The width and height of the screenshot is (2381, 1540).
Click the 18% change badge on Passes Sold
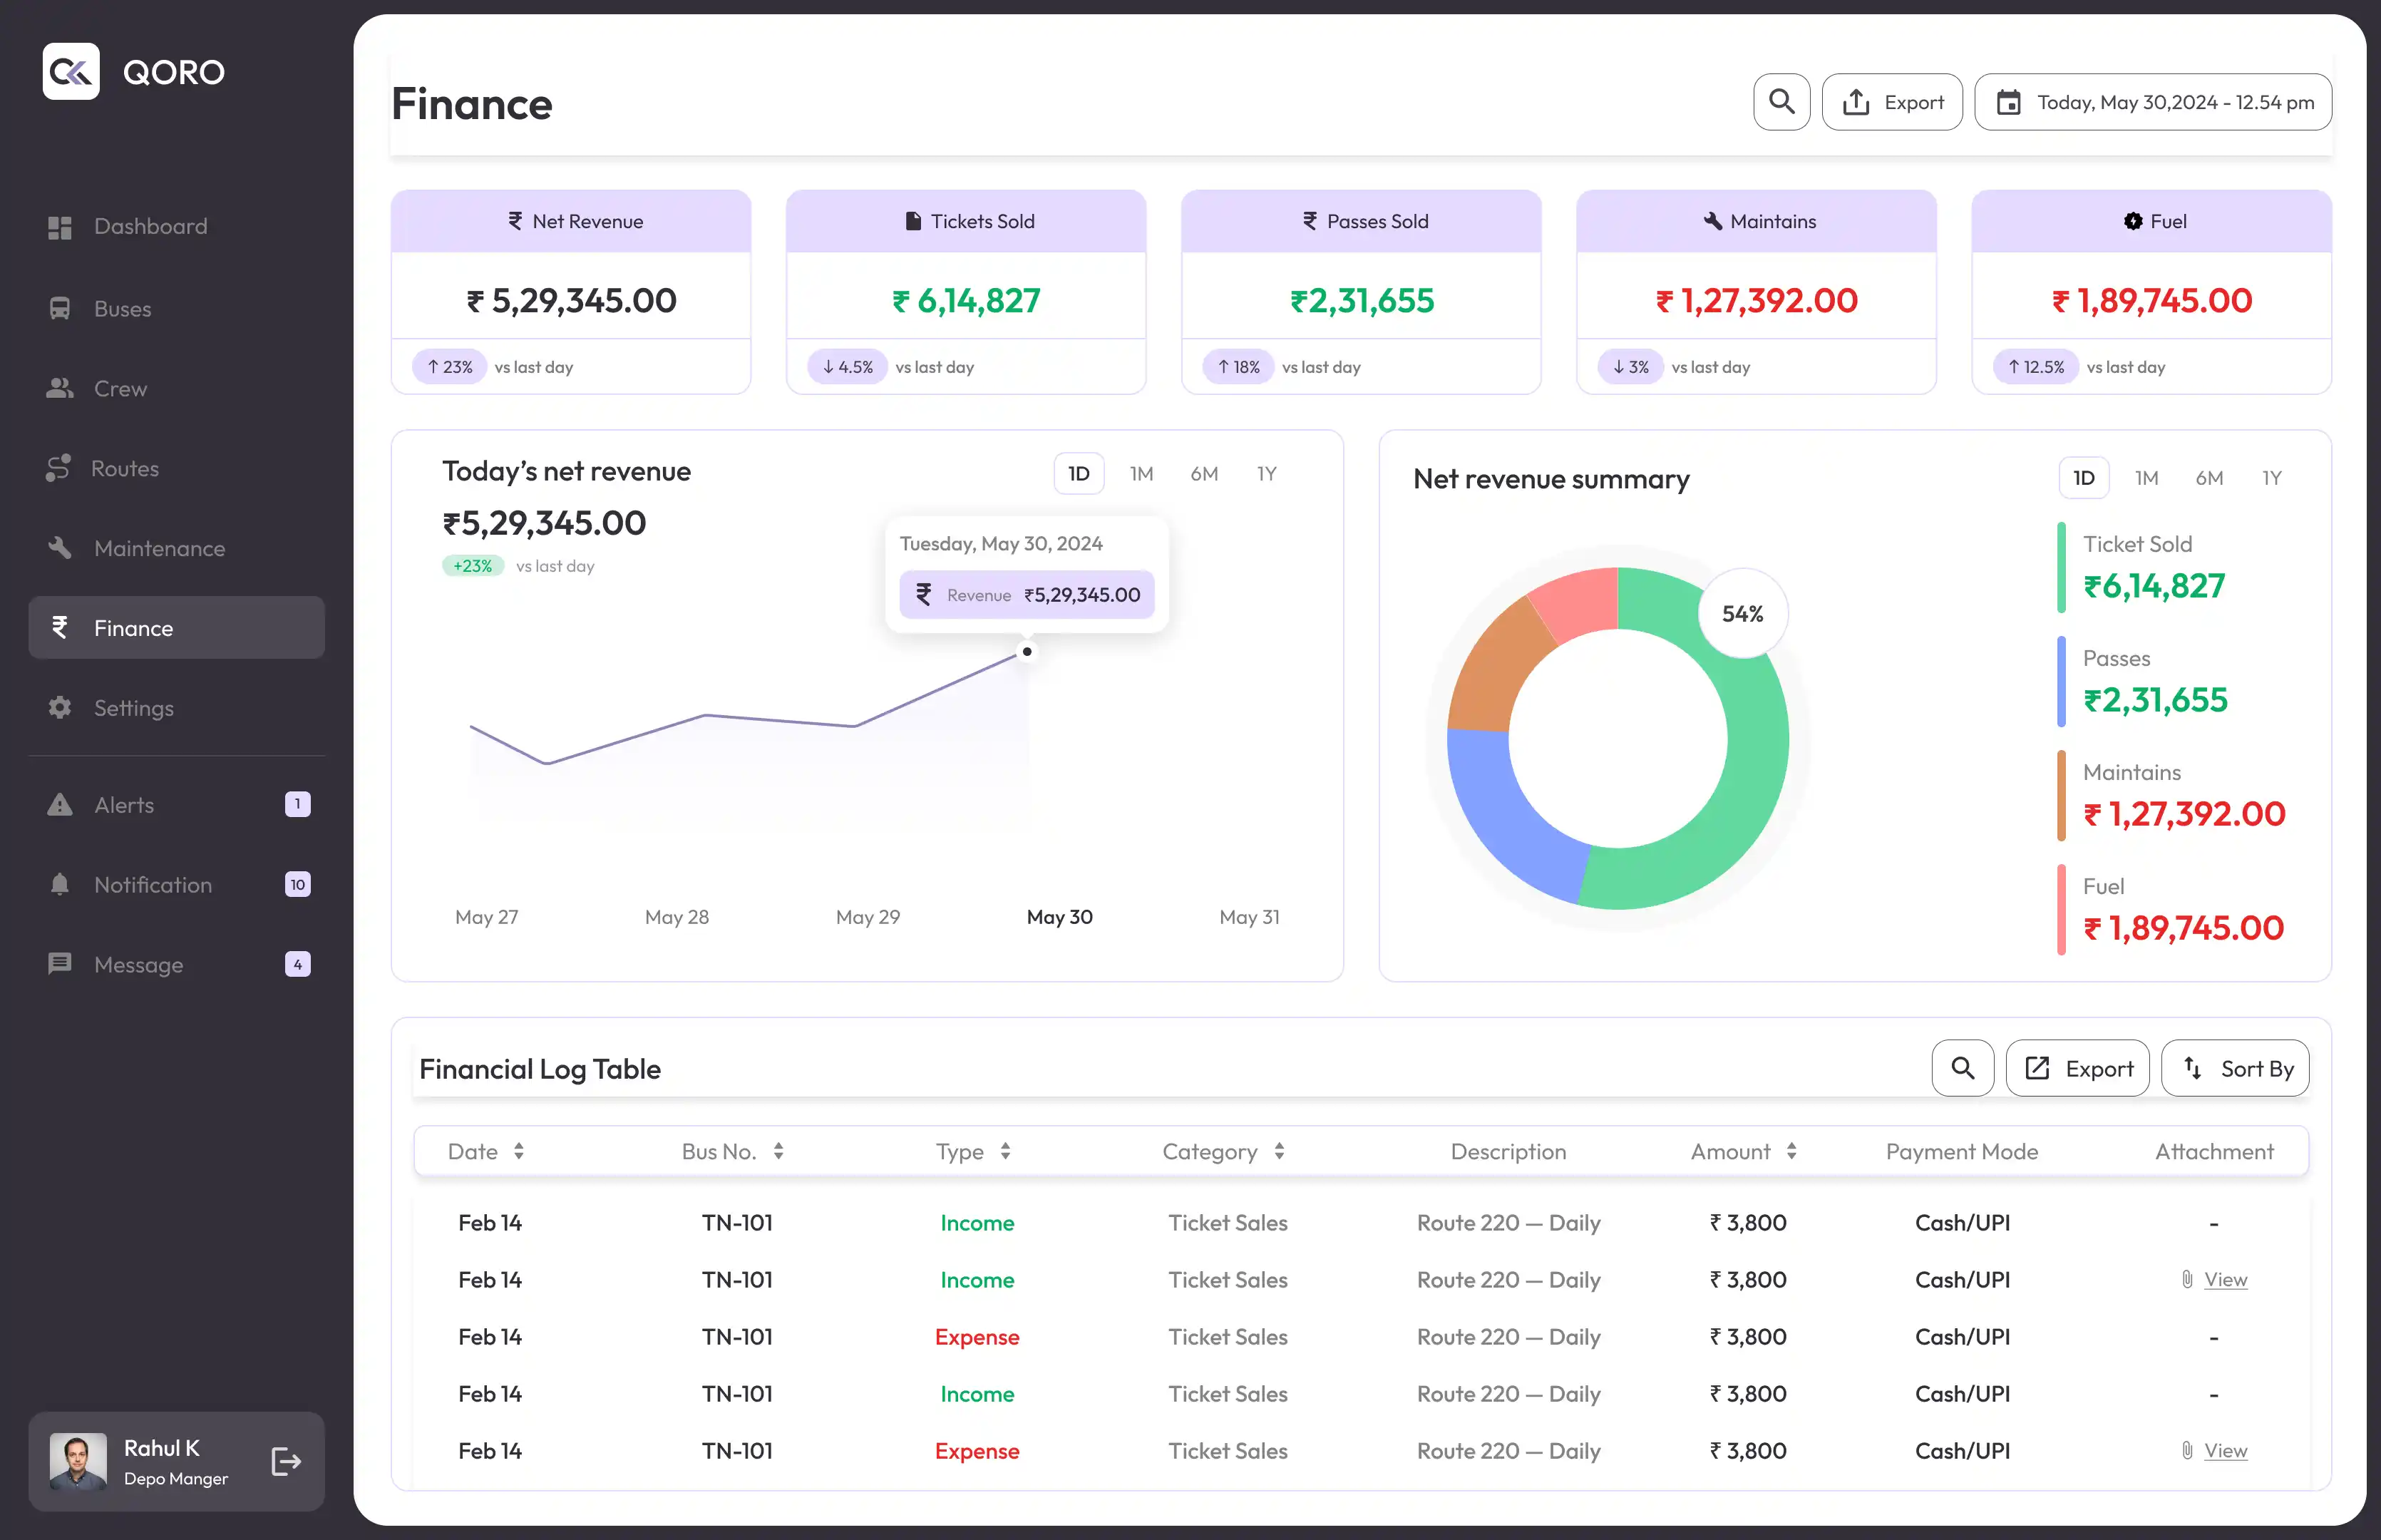1238,367
